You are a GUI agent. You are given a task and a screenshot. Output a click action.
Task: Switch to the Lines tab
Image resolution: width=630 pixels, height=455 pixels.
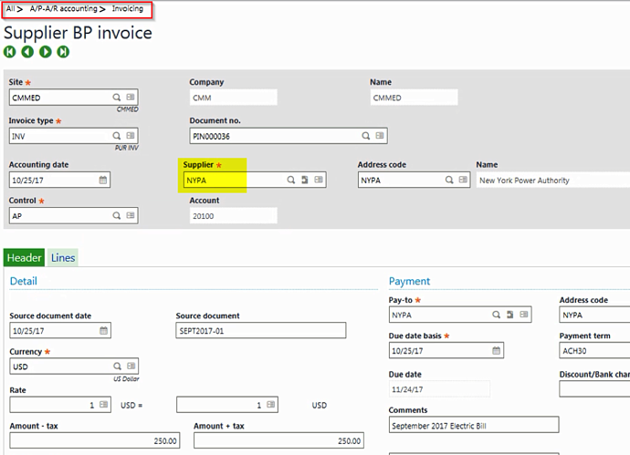pos(63,258)
